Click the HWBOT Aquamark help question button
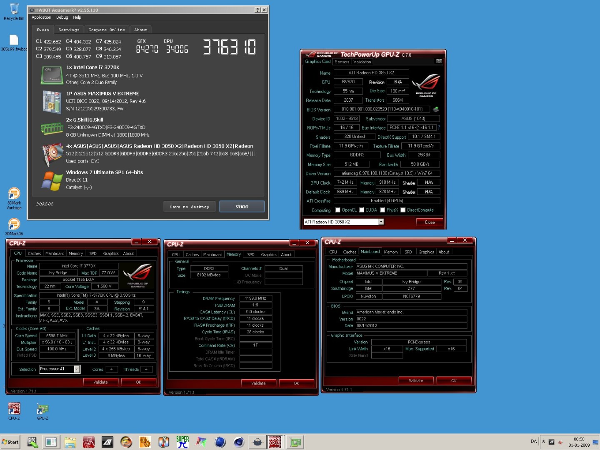The height and width of the screenshot is (450, 600). (x=257, y=10)
